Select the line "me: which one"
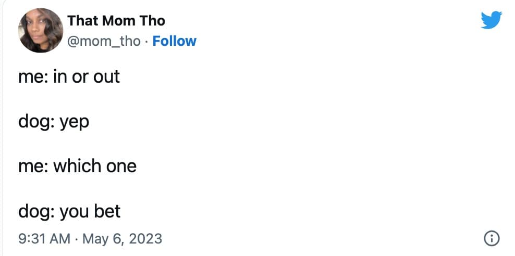This screenshot has width=515, height=256. point(77,166)
